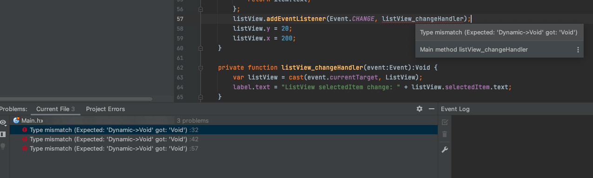This screenshot has width=593, height=178.
Task: Click the '3 problems' count label
Action: coord(193,120)
